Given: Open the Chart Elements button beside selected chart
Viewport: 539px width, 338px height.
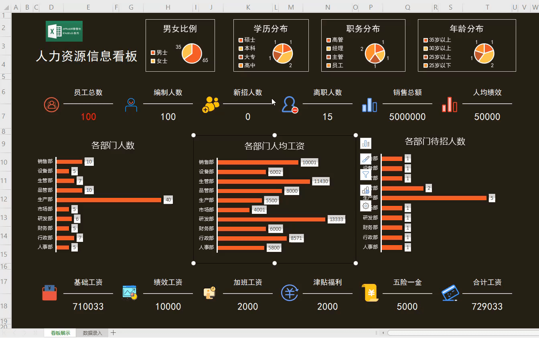Looking at the screenshot, I should pos(366,143).
